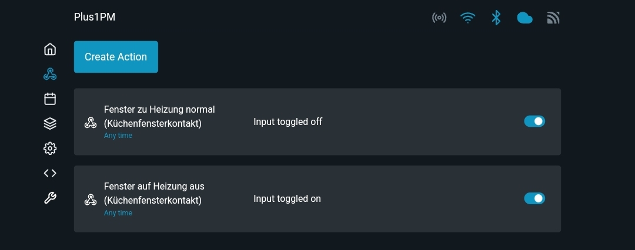Open the wrench diagnostics icon

(50, 198)
